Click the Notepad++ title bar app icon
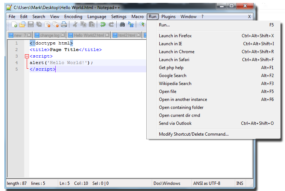This screenshot has height=191, width=285. [9, 8]
